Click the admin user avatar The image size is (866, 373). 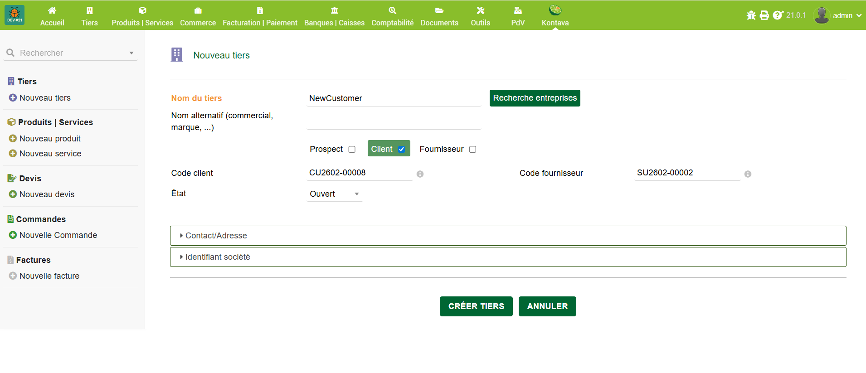(822, 15)
